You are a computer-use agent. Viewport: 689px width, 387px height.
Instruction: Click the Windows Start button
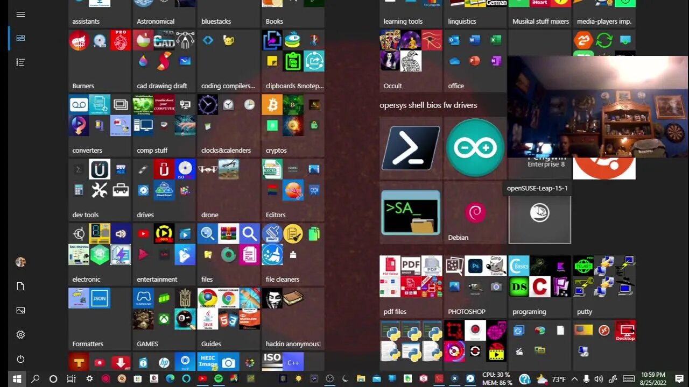click(17, 379)
